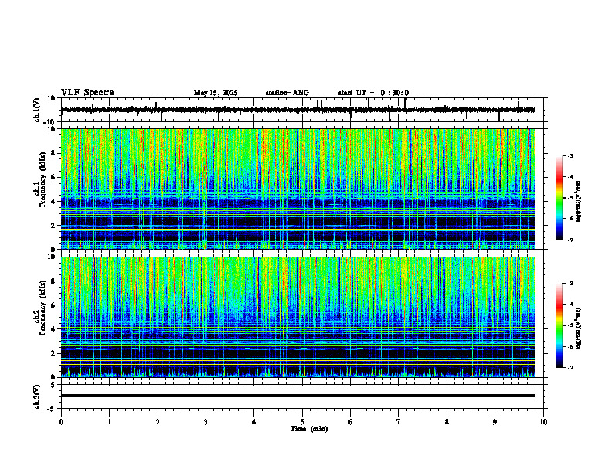
Task: Select the "May 15, 2025" date label
Action: pyautogui.click(x=216, y=93)
